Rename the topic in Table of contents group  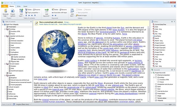pos(36,10)
